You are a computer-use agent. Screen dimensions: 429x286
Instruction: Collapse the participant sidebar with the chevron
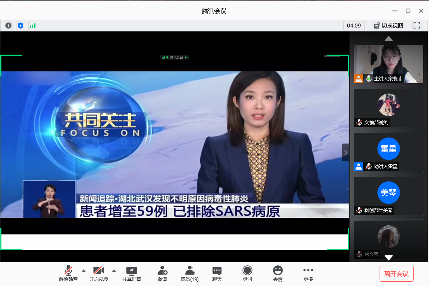pos(346,152)
